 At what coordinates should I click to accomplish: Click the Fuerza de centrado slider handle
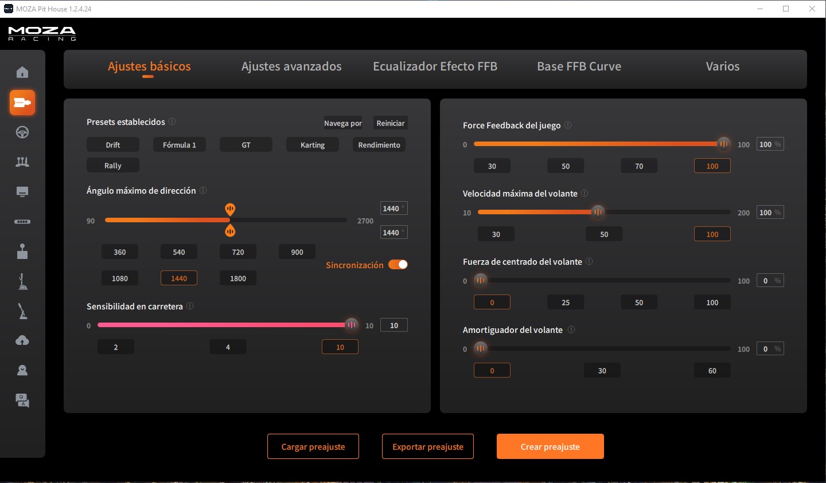tap(481, 280)
